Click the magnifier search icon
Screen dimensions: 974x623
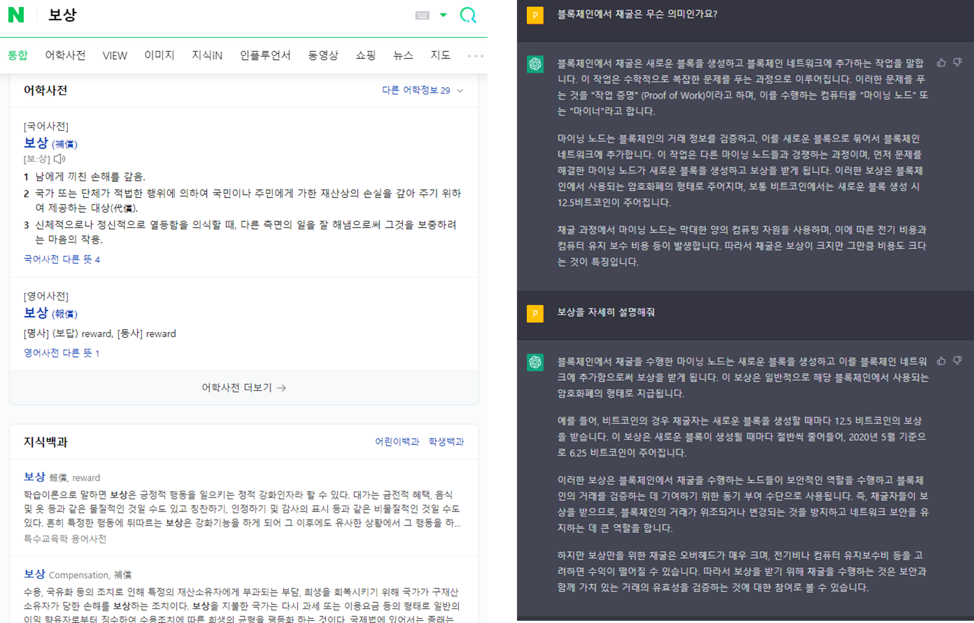[x=468, y=15]
